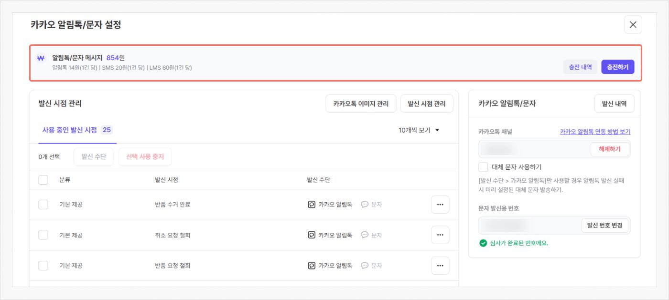669x300 pixels.
Task: Select the 취소 요청 철회 row checkbox
Action: coord(43,235)
